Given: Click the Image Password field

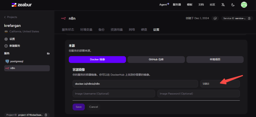Looking at the screenshot, I should tap(198, 94).
